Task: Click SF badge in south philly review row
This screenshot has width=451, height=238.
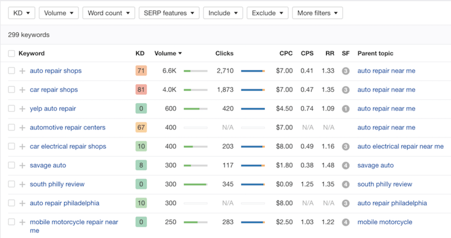Action: coord(345,184)
